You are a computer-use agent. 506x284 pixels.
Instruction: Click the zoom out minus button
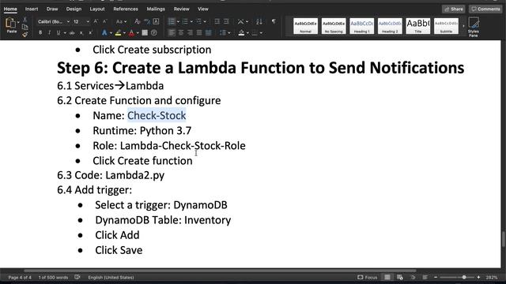coord(436,277)
